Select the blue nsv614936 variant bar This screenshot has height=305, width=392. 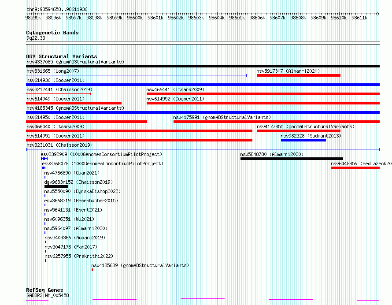[203, 85]
